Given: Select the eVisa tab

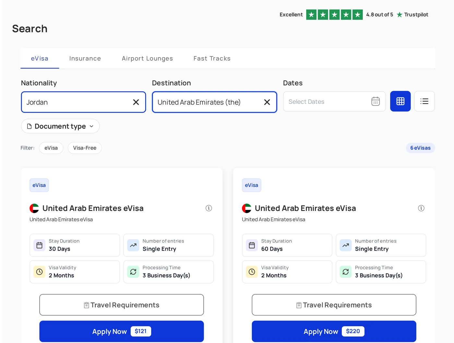Looking at the screenshot, I should (40, 58).
